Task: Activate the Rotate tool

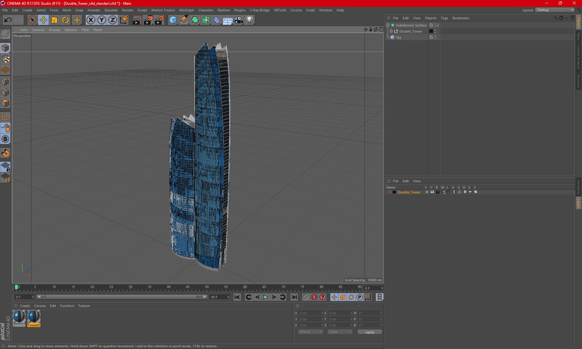Action: click(65, 20)
